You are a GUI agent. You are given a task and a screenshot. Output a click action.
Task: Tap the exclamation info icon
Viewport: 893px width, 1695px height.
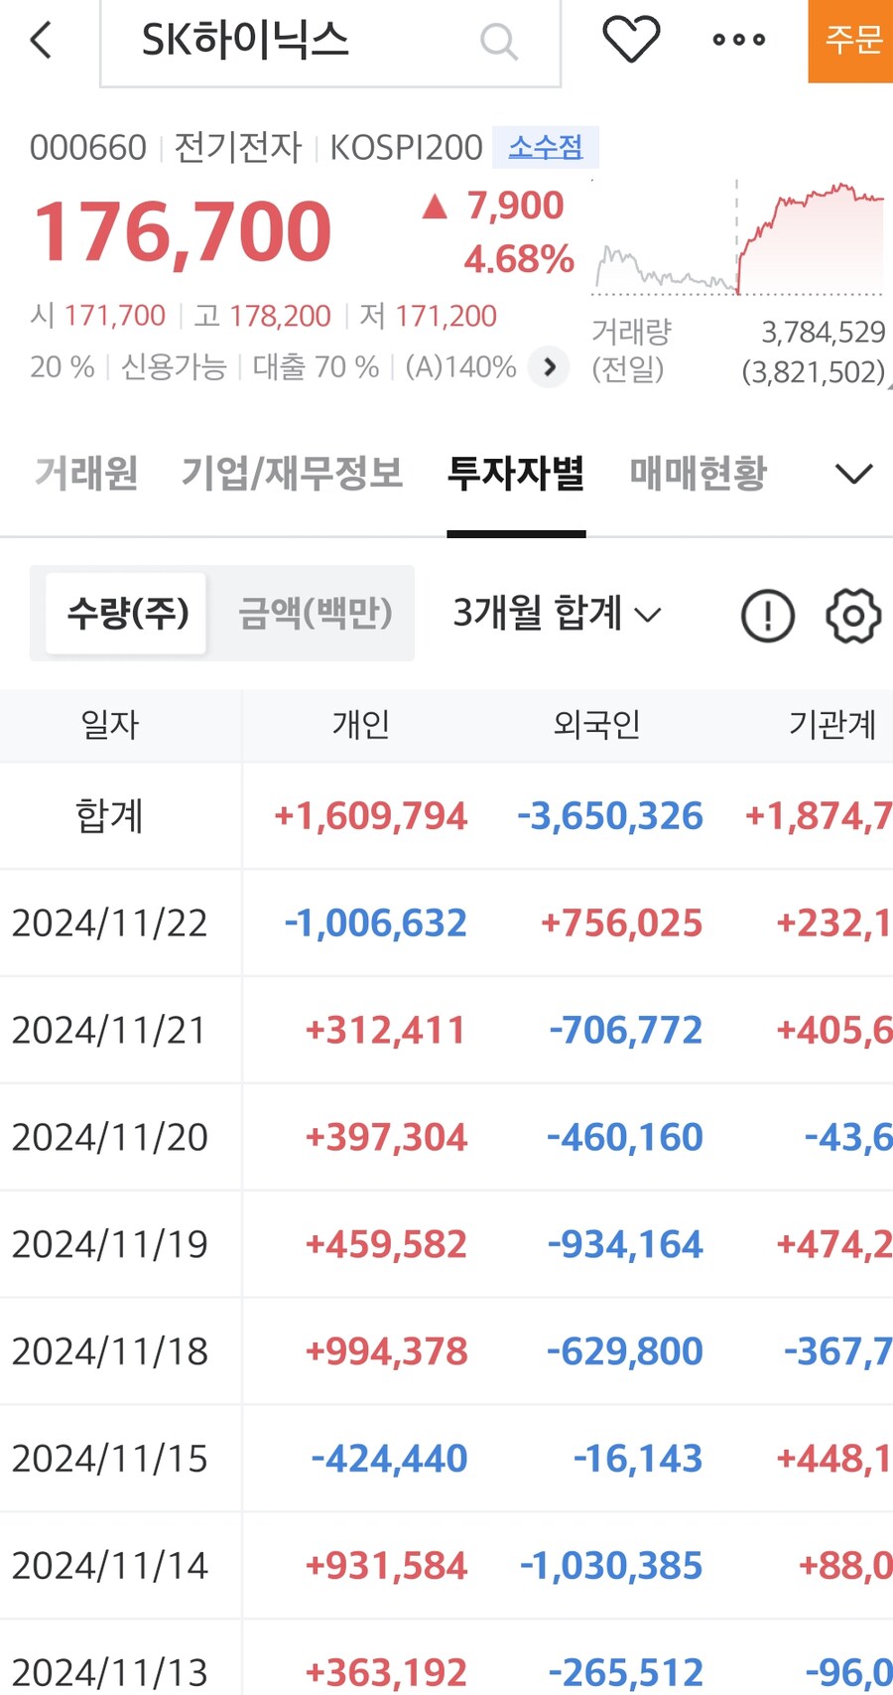tap(768, 616)
